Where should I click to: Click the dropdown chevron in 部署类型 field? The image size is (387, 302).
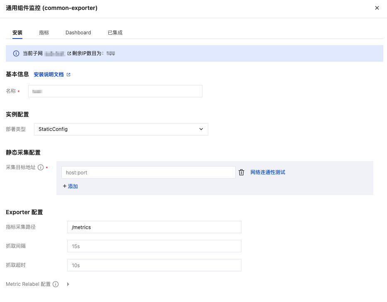pos(201,129)
